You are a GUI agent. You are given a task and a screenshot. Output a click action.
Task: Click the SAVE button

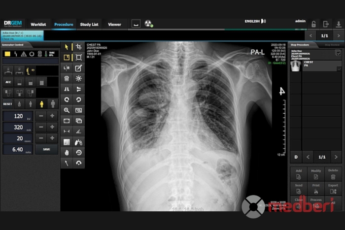pyautogui.click(x=46, y=149)
